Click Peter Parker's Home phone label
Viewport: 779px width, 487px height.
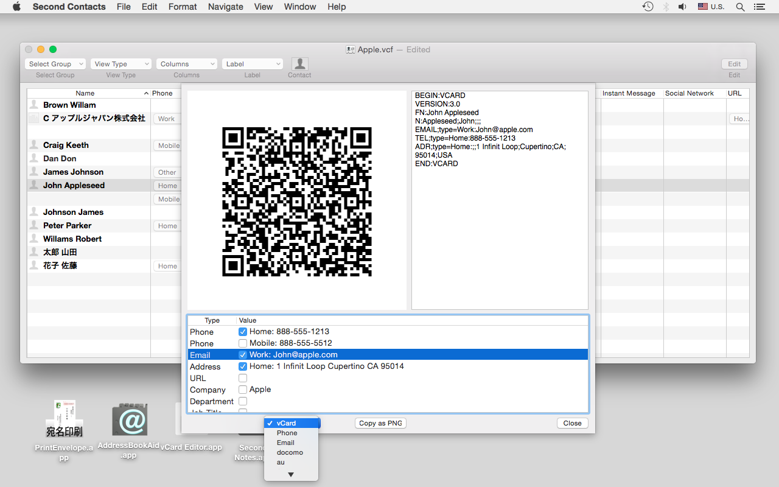pos(167,226)
